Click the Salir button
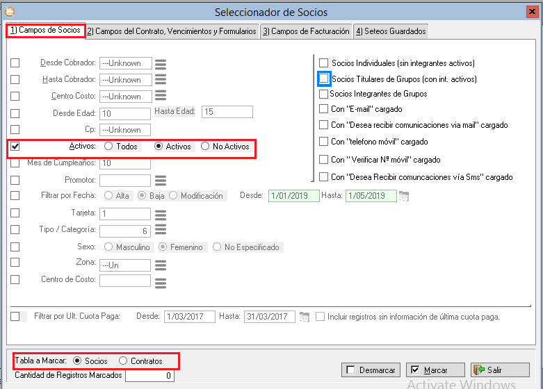Image resolution: width=543 pixels, height=389 pixels. click(x=499, y=370)
